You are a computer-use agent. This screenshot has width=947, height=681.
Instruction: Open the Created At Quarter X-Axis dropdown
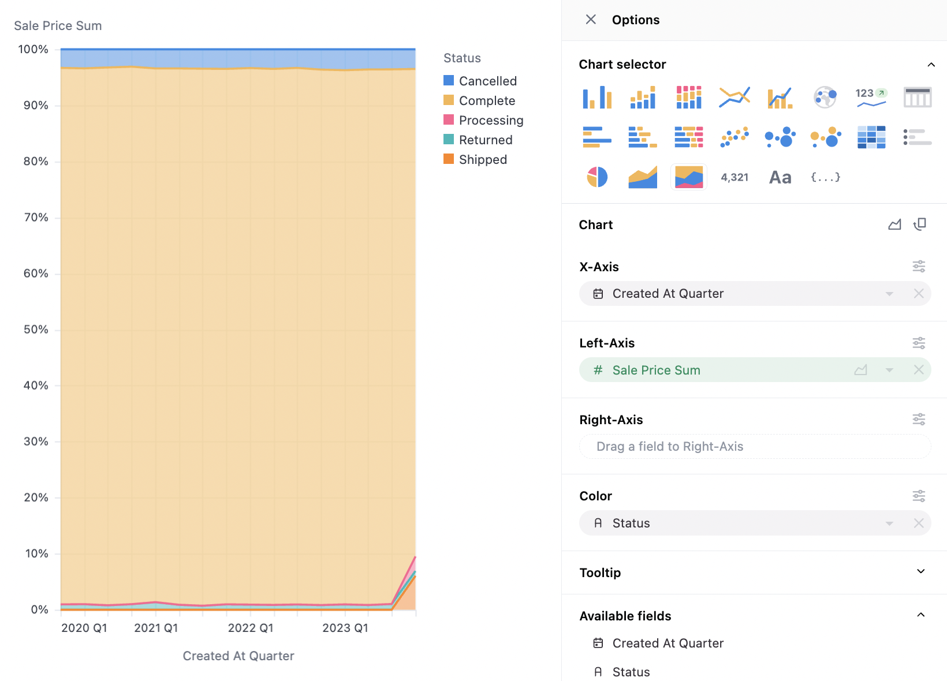click(889, 294)
